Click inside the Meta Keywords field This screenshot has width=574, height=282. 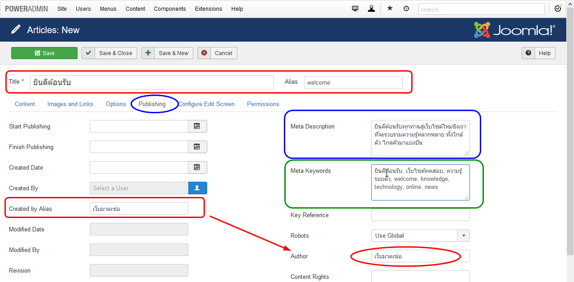click(x=420, y=182)
